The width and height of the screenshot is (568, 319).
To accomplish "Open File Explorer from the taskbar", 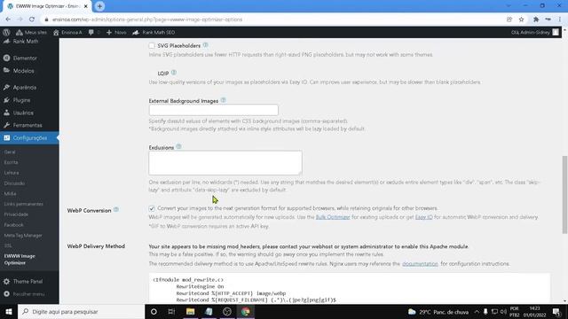I will pyautogui.click(x=190, y=311).
